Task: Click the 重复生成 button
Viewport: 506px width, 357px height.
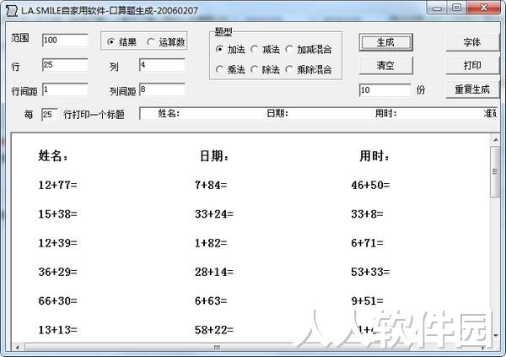Action: coord(472,89)
